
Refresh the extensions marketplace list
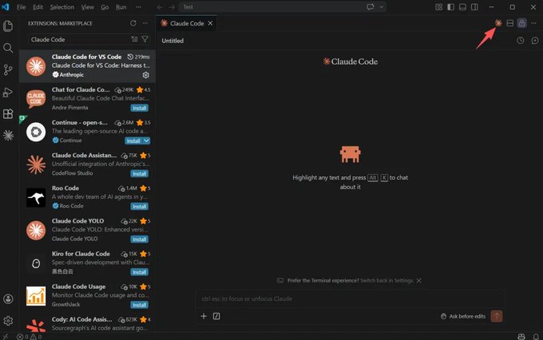133,23
